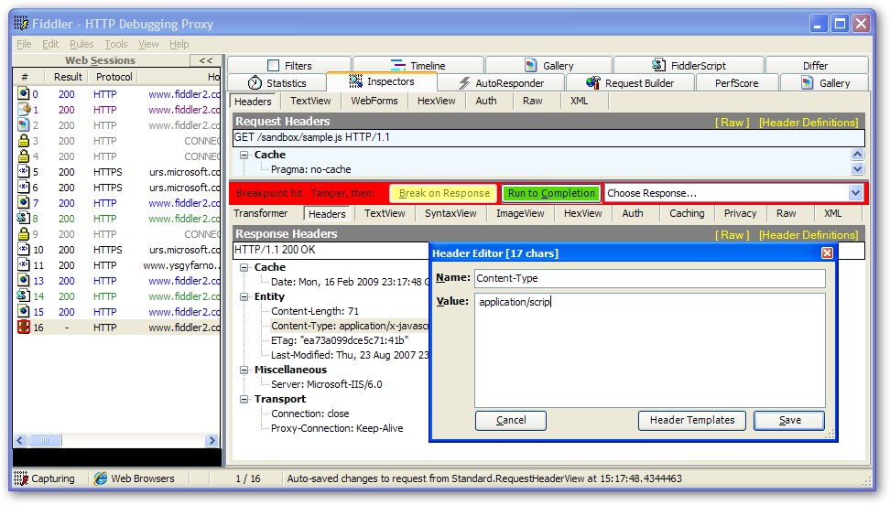Click the Timeline tab icon
The height and width of the screenshot is (505, 890).
397,65
